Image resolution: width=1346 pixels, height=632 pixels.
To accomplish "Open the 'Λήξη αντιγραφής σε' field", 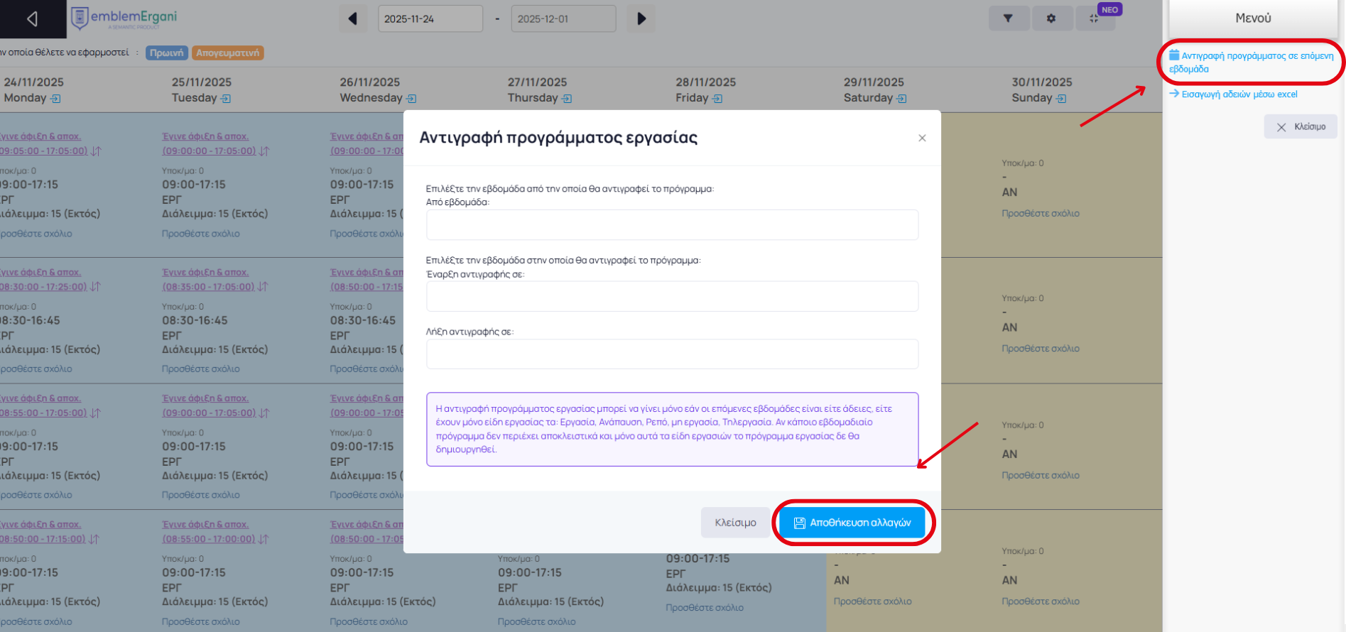I will point(672,354).
